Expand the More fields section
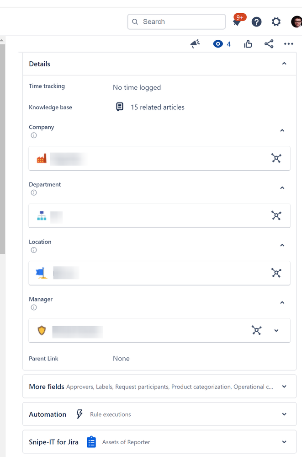 point(284,387)
